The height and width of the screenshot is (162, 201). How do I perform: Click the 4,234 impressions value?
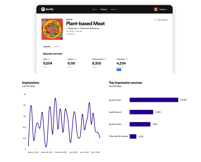click(121, 63)
